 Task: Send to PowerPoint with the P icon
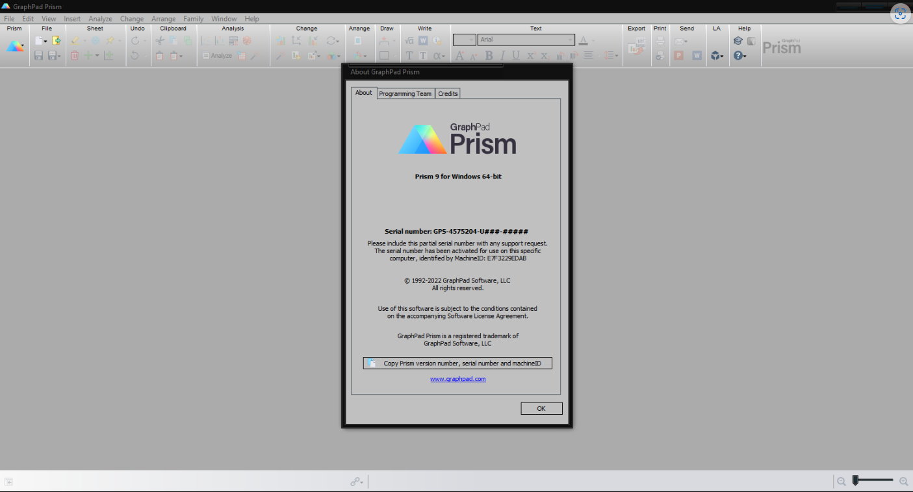click(x=679, y=56)
